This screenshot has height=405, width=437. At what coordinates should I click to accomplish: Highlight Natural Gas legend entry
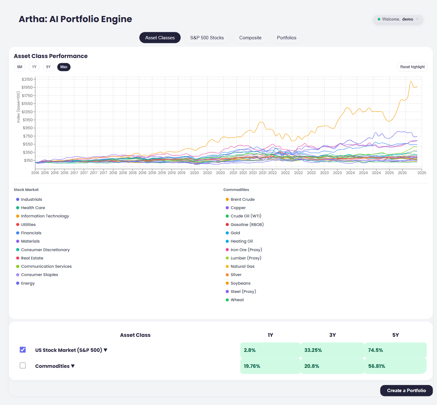240,267
